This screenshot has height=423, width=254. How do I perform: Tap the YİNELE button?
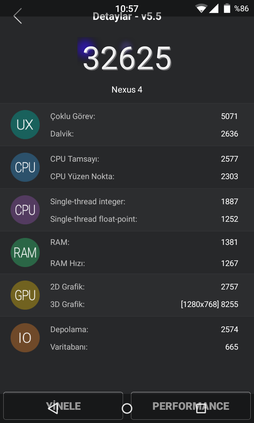click(x=63, y=406)
